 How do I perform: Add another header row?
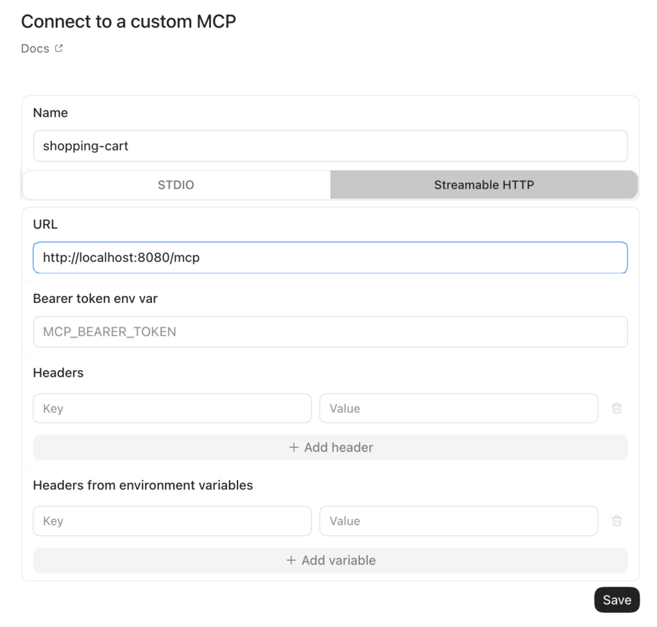330,447
